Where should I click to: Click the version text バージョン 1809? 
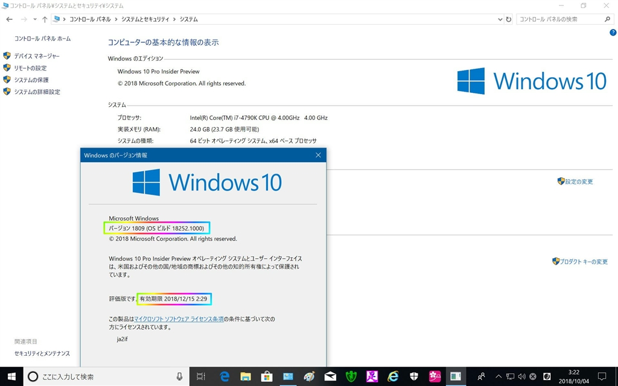click(156, 228)
